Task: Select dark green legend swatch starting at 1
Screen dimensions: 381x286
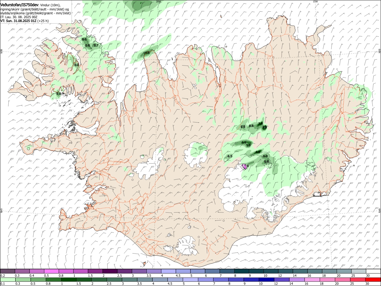Action: pos(69,280)
